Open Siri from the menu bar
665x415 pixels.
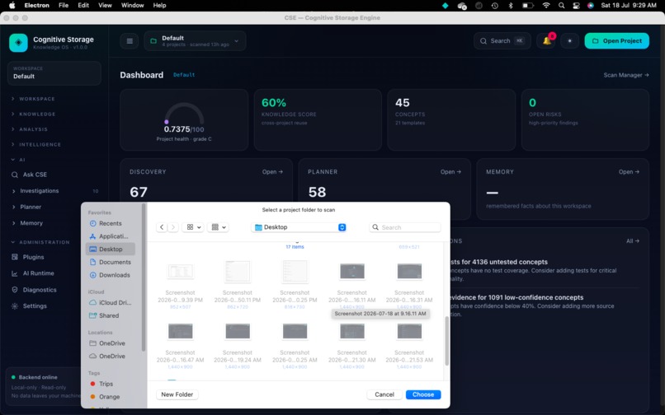pyautogui.click(x=591, y=6)
